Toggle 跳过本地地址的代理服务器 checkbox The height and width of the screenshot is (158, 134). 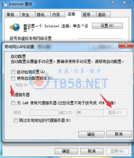16,120
